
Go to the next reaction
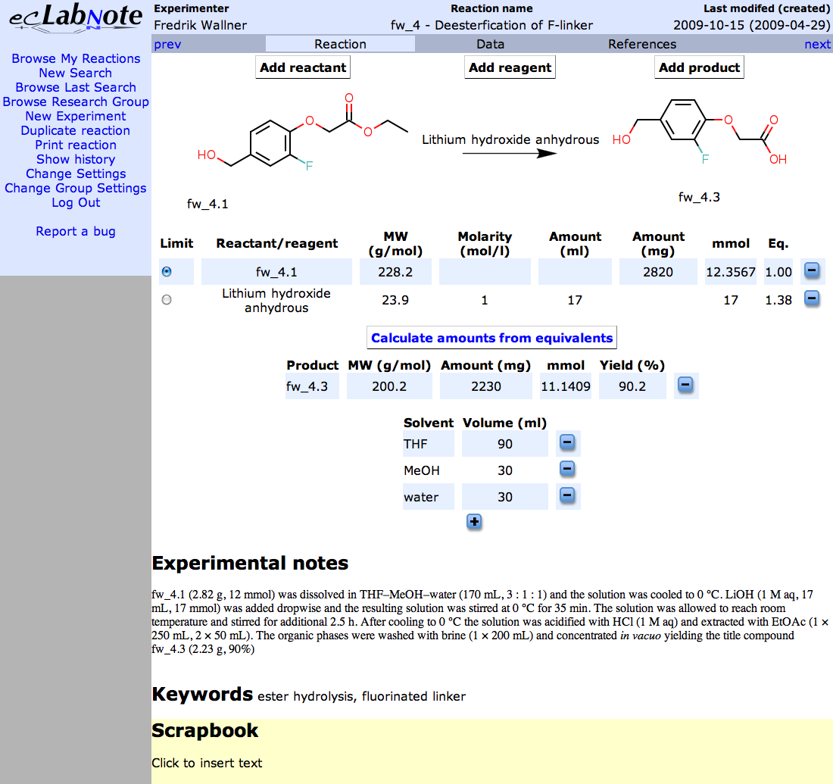(817, 44)
